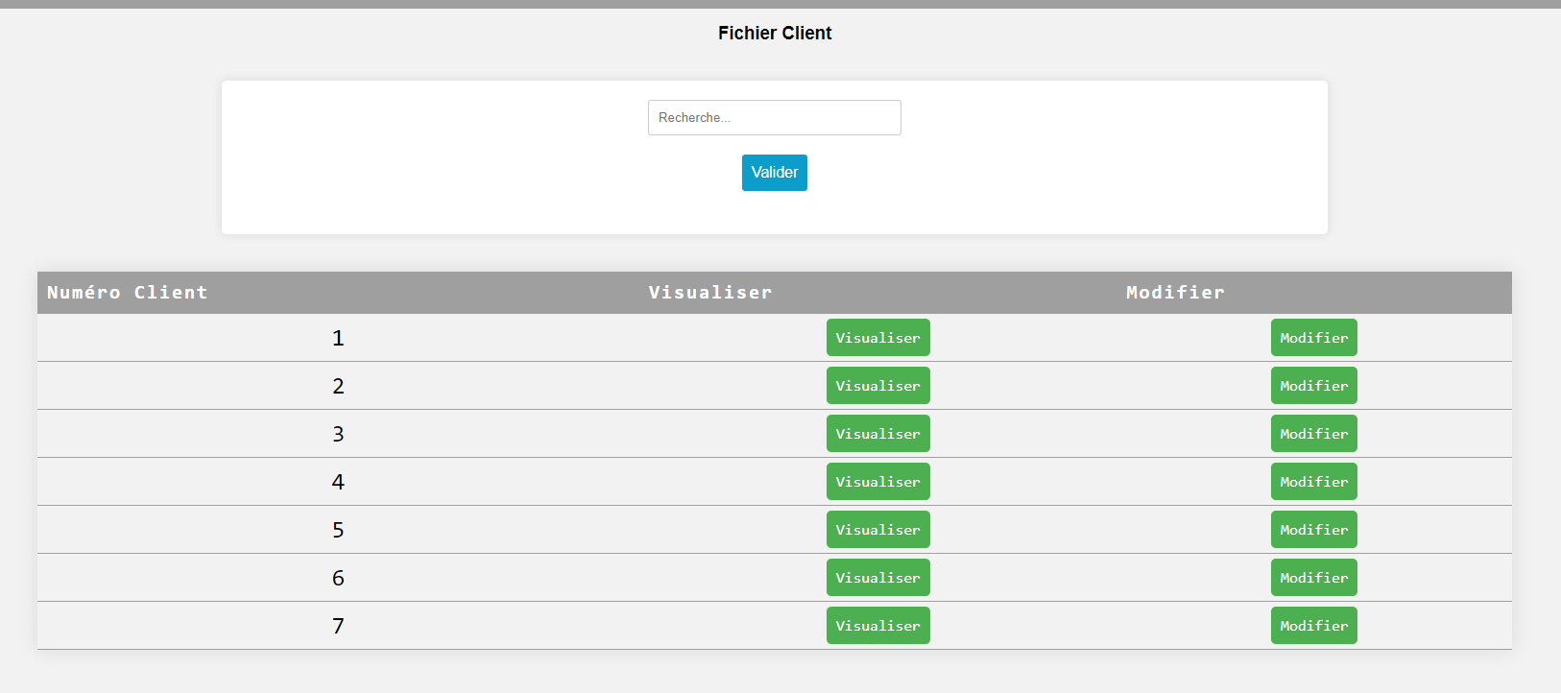The width and height of the screenshot is (1561, 693).
Task: Click the Modifier column header
Action: [x=1175, y=293]
